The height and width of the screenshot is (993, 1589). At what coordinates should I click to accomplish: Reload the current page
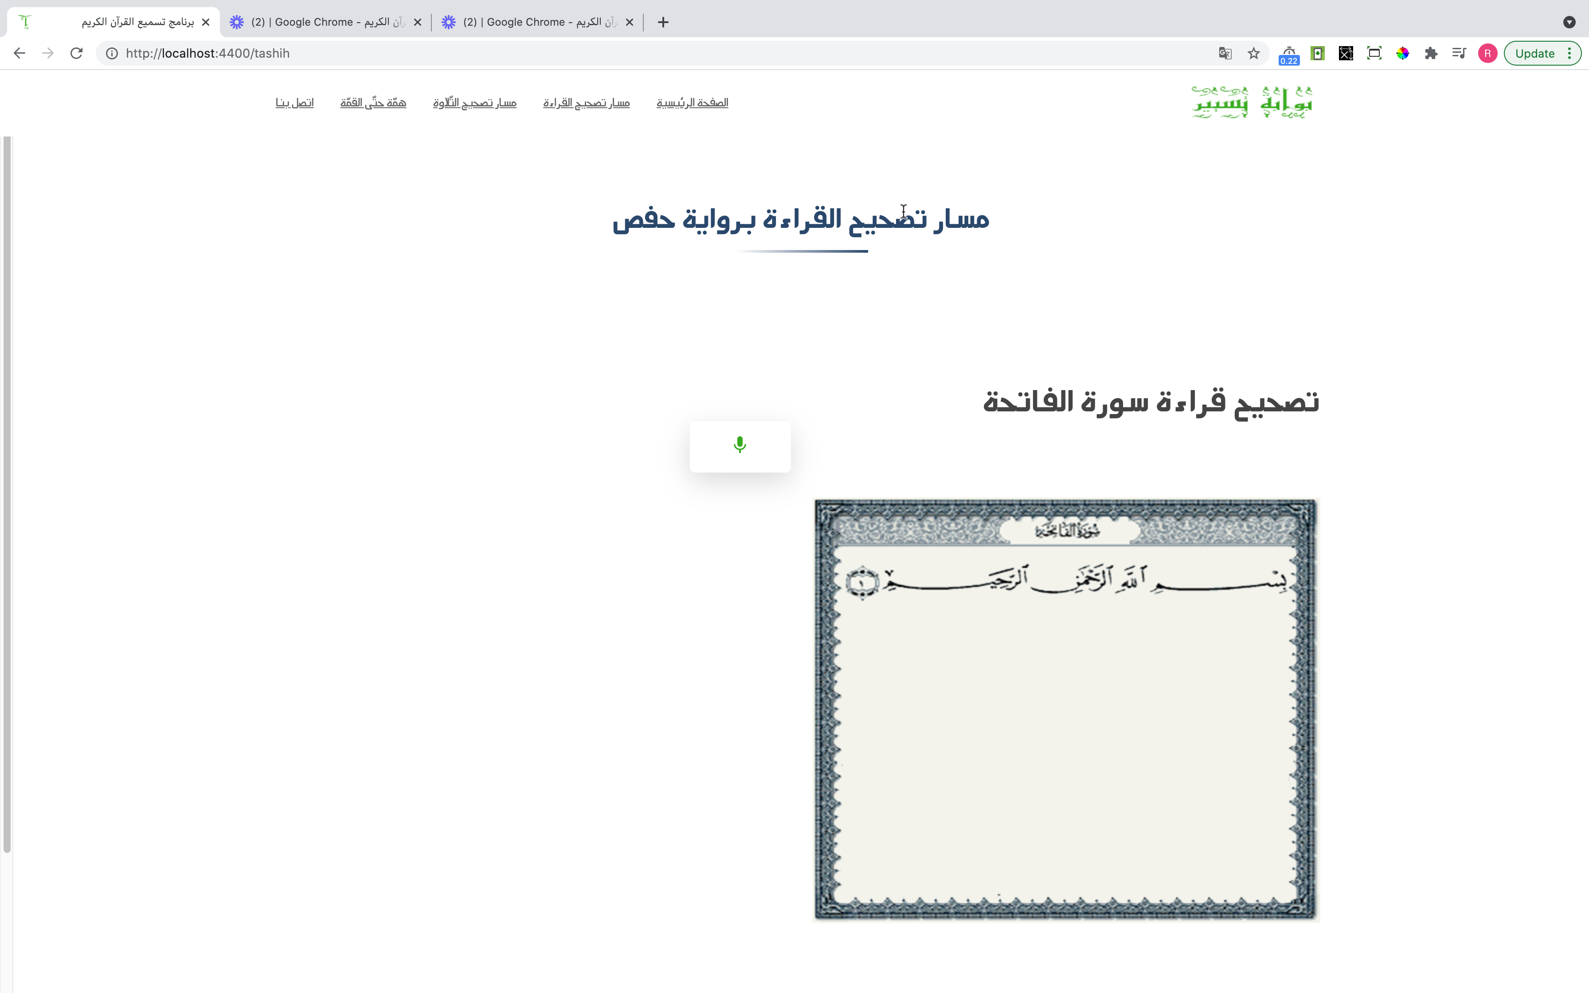click(76, 53)
